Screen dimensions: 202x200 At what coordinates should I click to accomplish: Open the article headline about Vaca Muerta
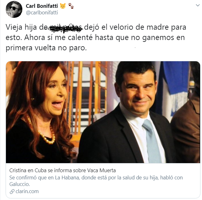tap(62, 170)
